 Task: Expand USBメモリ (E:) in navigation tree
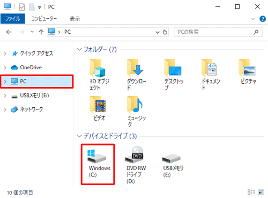[5, 96]
